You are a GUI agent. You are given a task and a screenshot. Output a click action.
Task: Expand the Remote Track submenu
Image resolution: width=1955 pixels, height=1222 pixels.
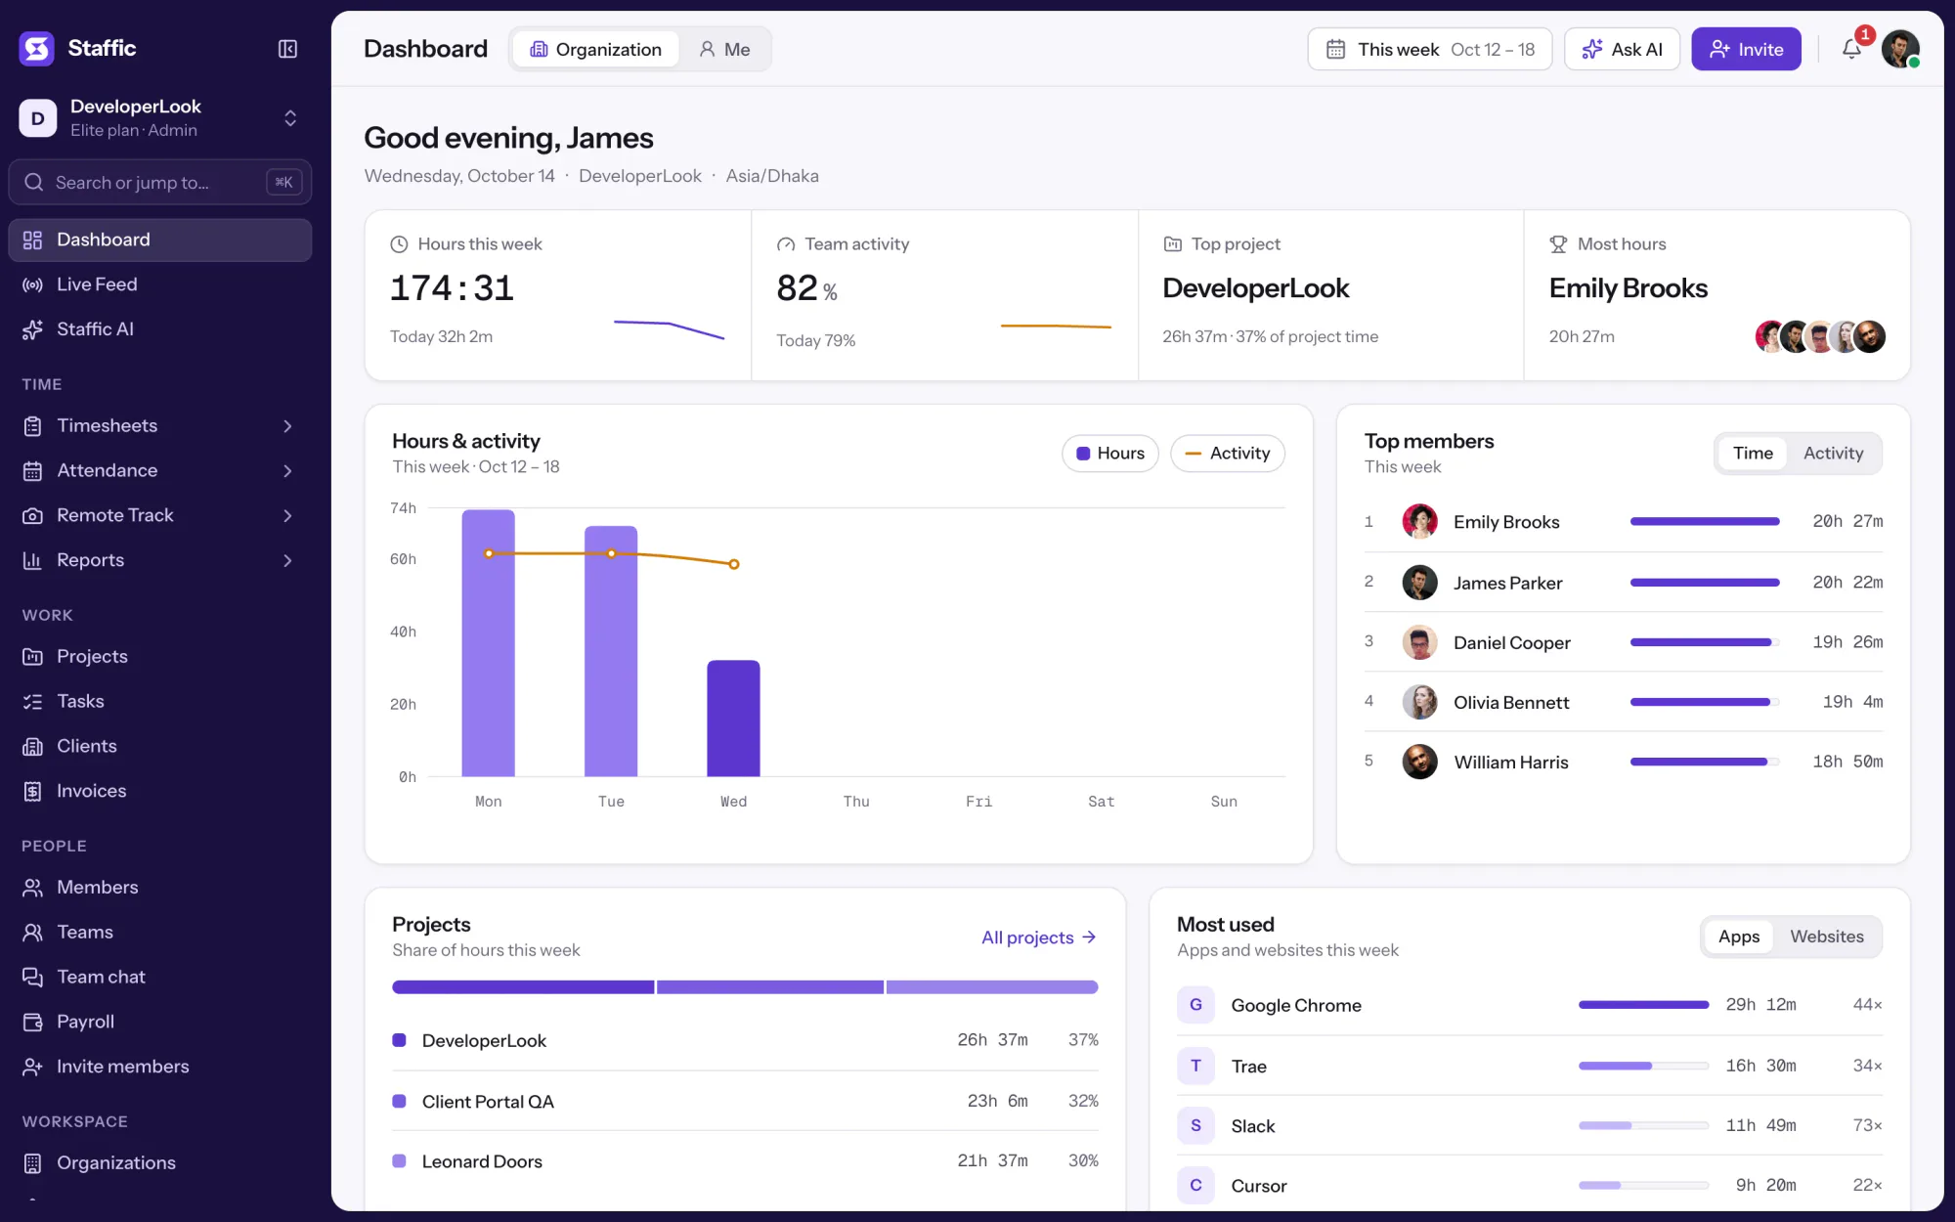tap(287, 516)
